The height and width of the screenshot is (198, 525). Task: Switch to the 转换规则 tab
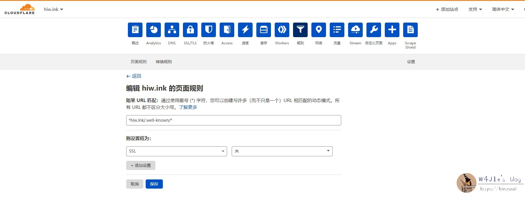click(164, 62)
